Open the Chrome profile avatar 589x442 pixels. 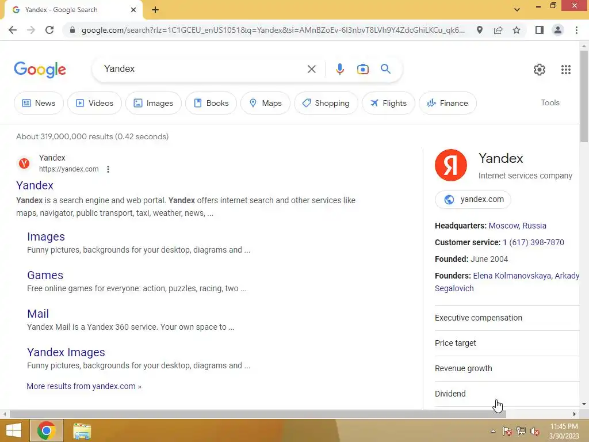click(x=558, y=30)
